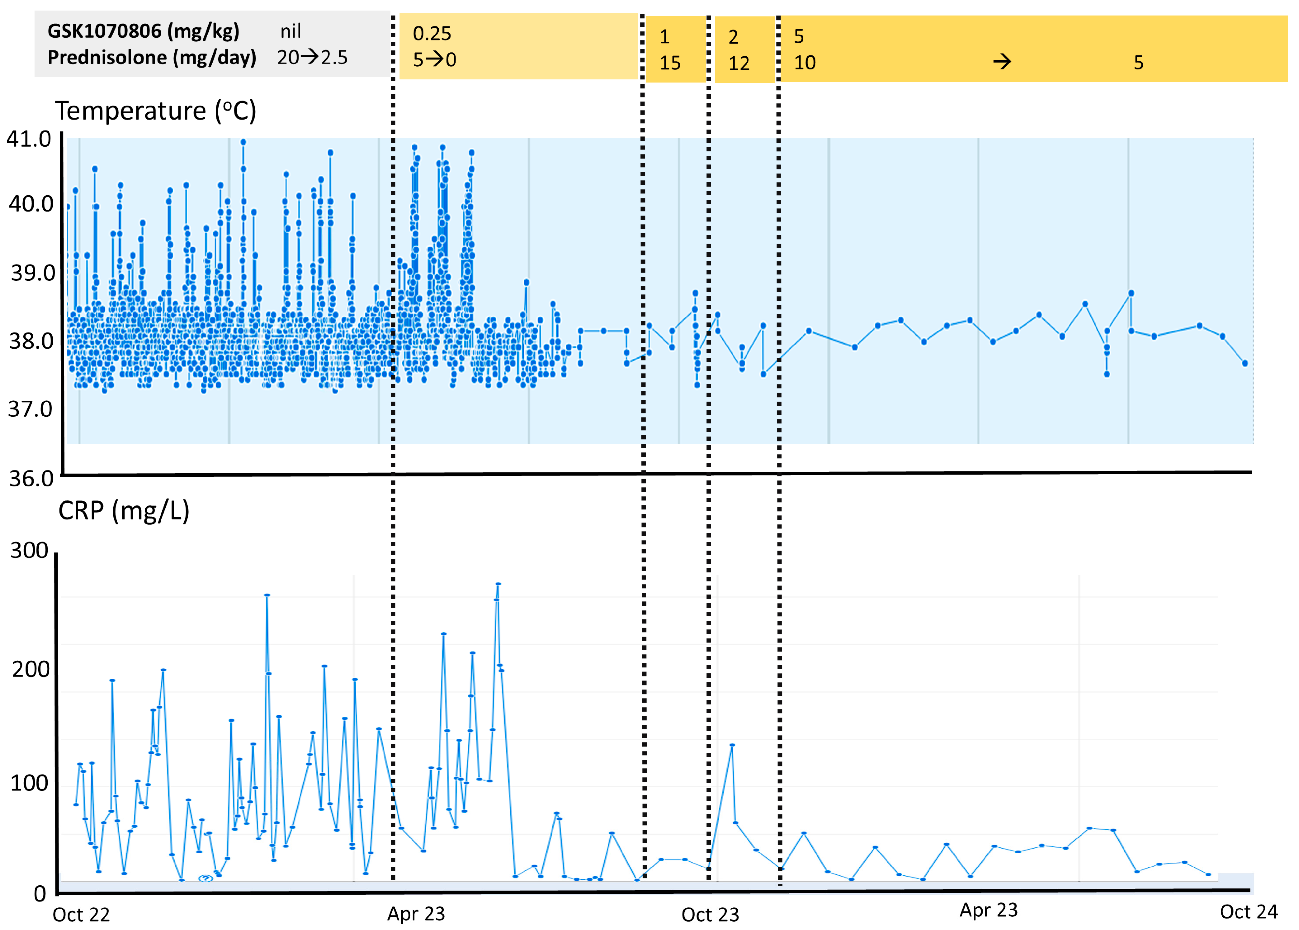
Task: Click the last CRP data point near Oct 24
Action: coord(1208,874)
